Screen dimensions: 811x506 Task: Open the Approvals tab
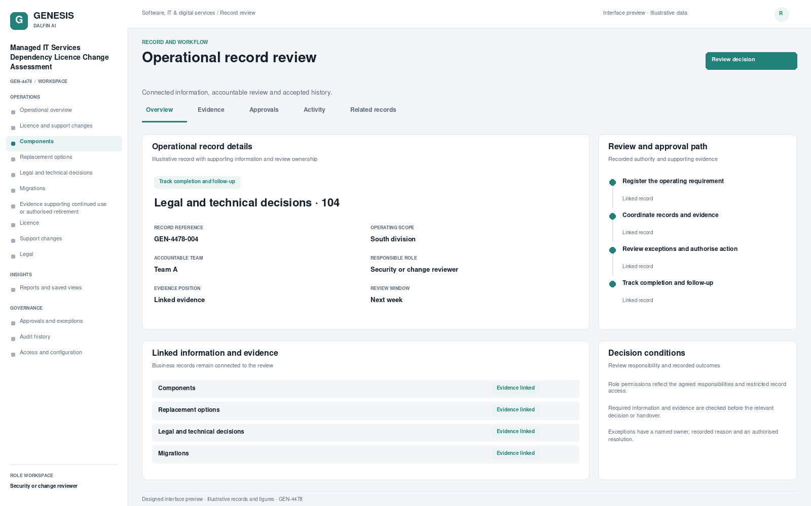[264, 110]
